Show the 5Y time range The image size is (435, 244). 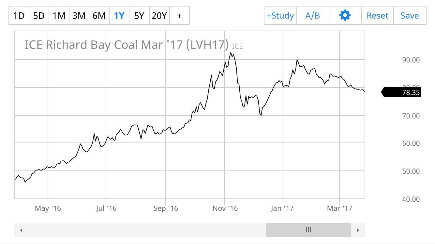coord(139,16)
